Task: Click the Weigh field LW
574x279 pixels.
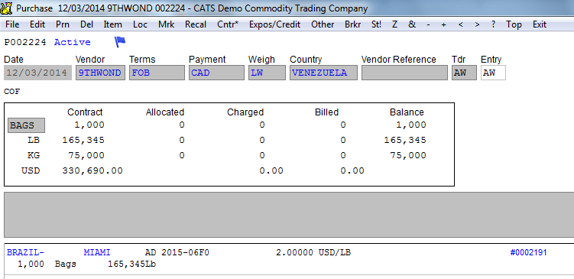Action: click(267, 73)
